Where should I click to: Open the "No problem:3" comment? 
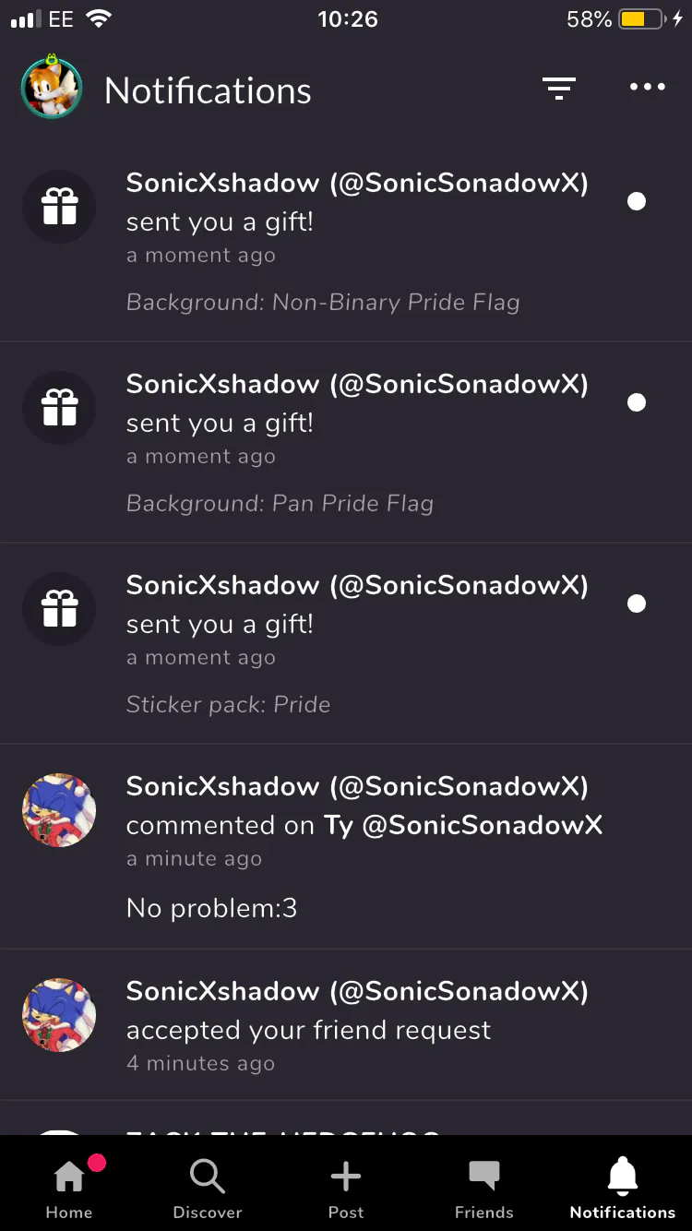point(212,908)
